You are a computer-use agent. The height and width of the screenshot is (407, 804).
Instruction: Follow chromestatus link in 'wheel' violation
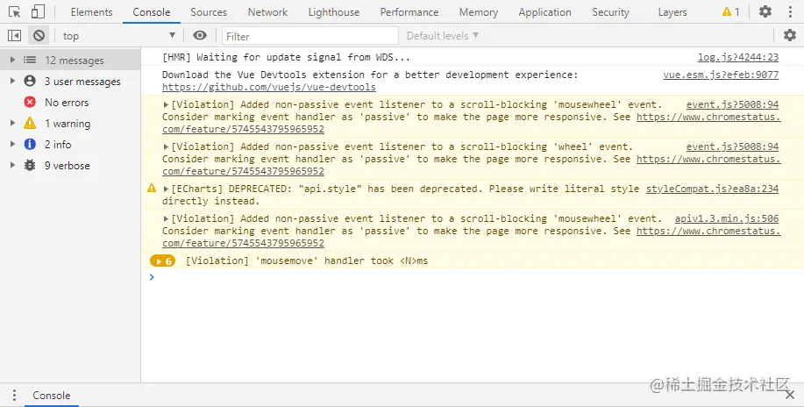click(x=708, y=159)
